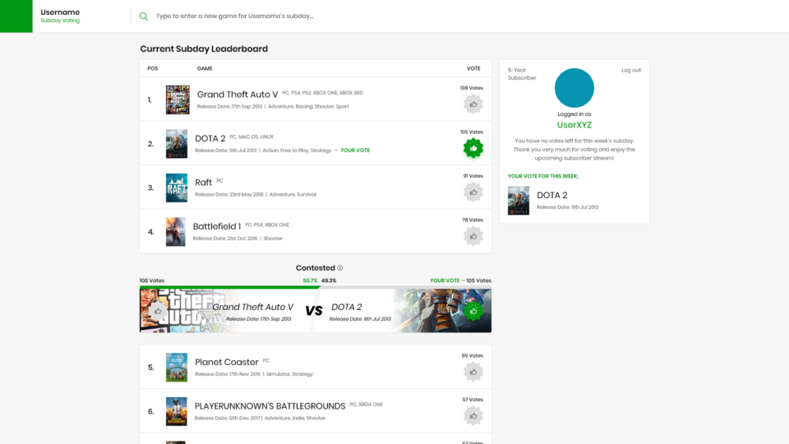
Task: Click the POS column header
Action: coord(153,68)
